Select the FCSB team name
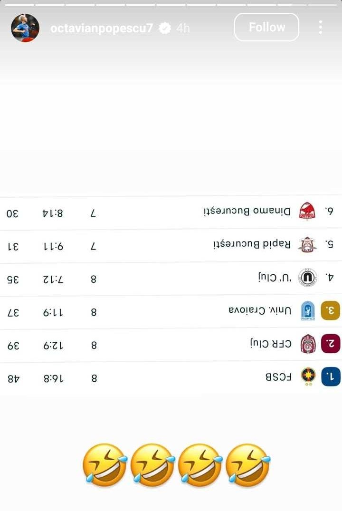Image resolution: width=342 pixels, height=511 pixels. pyautogui.click(x=278, y=377)
